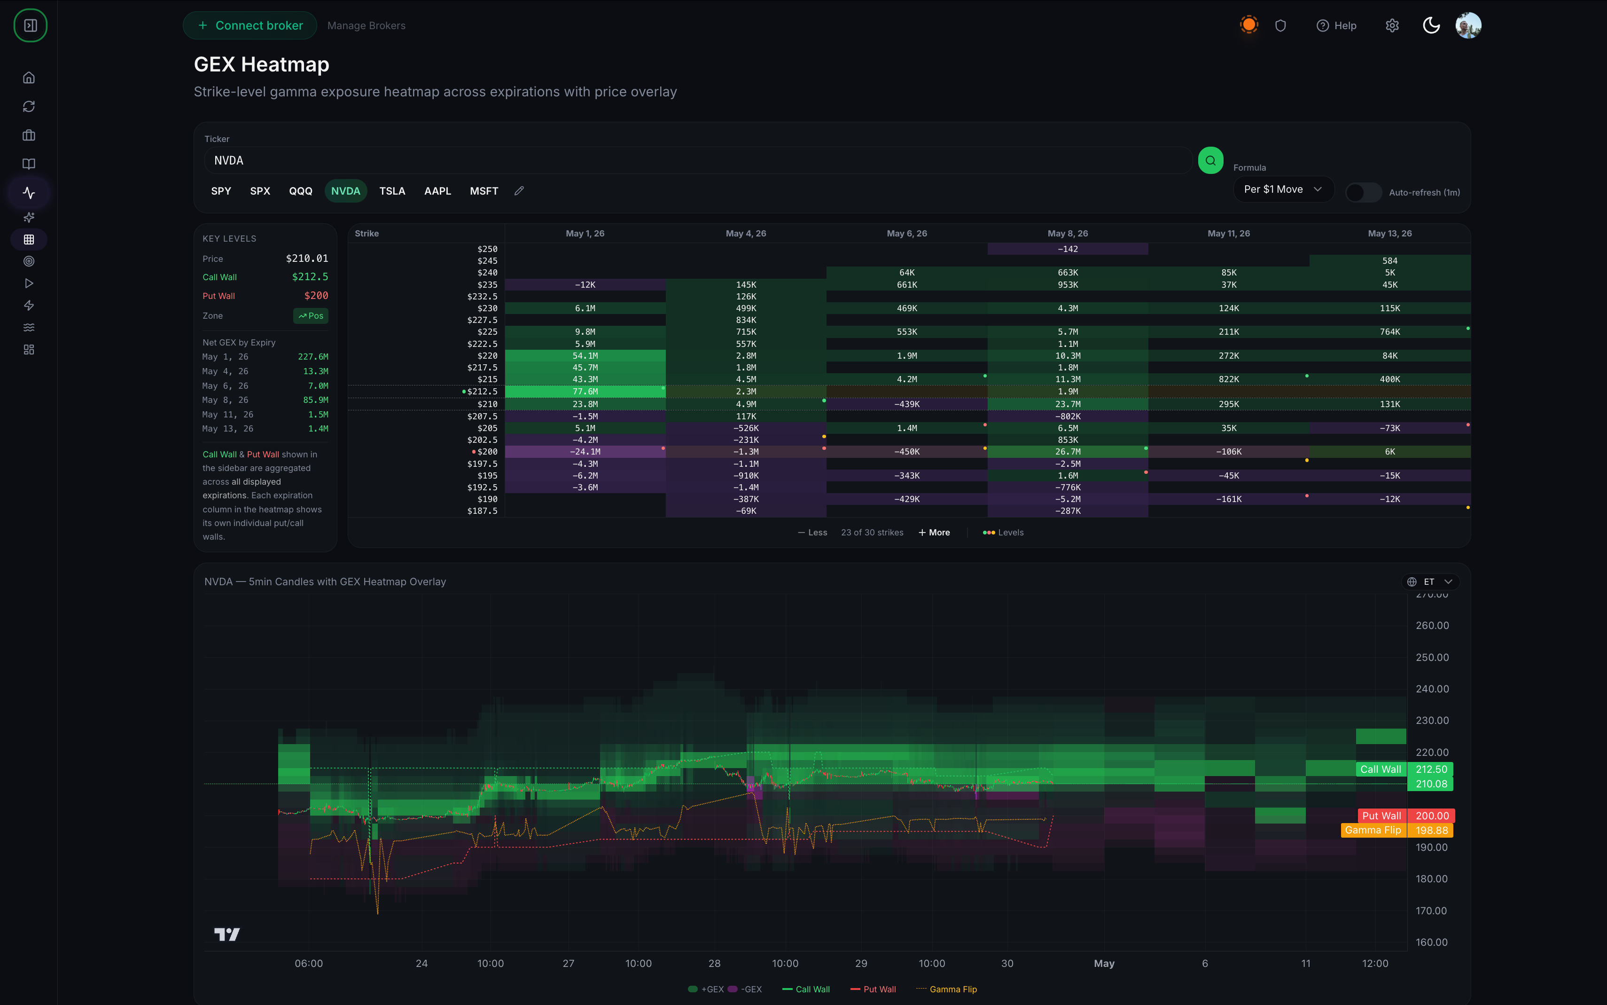Click the $210.01 price value
Image resolution: width=1607 pixels, height=1005 pixels.
[x=307, y=259]
